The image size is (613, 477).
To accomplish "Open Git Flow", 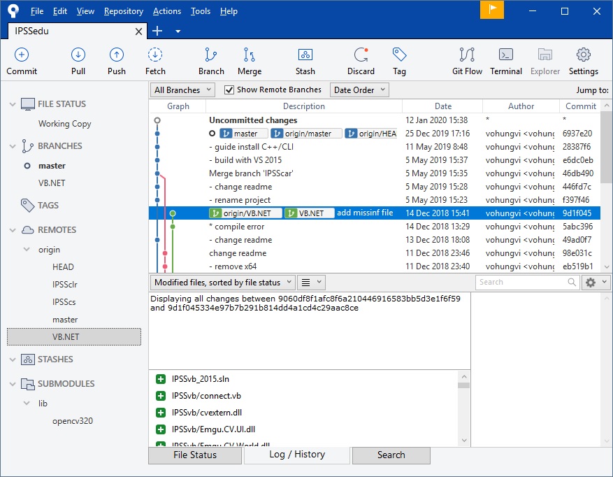I will pyautogui.click(x=467, y=55).
